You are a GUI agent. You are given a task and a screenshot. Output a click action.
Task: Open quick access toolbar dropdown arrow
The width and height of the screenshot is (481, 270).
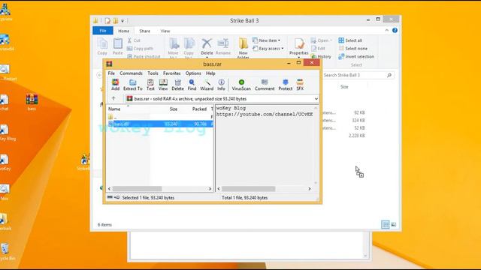[123, 21]
